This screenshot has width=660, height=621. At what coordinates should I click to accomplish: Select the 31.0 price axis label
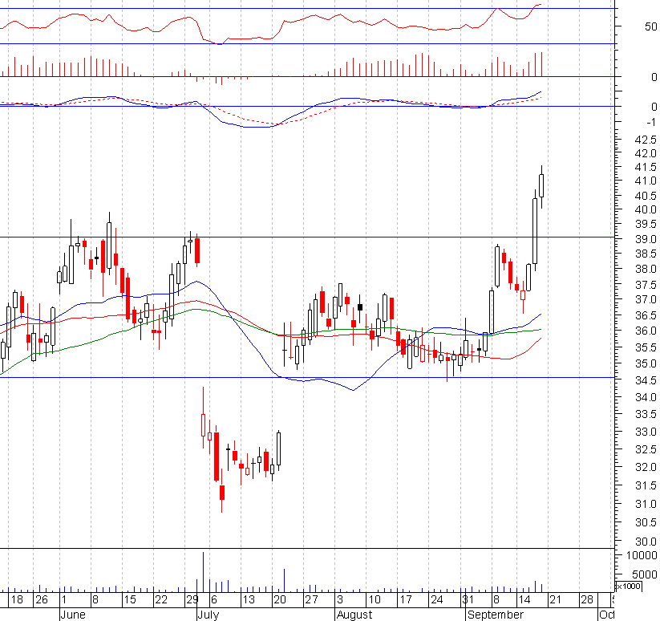[x=646, y=504]
